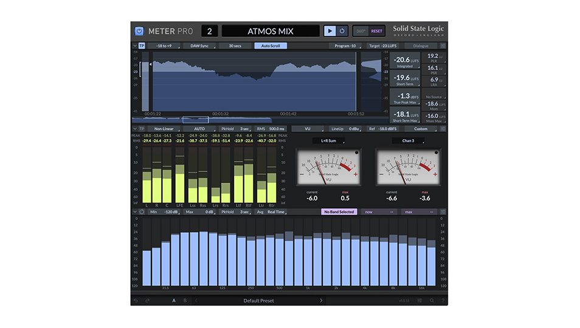Screen dimensions: 580x328
Task: Click the circular reset icon beside play
Action: click(342, 31)
